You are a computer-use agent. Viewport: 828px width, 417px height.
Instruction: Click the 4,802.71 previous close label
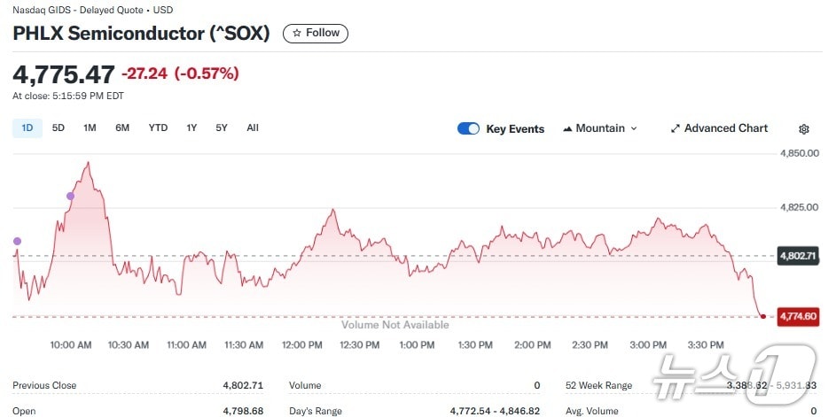795,256
